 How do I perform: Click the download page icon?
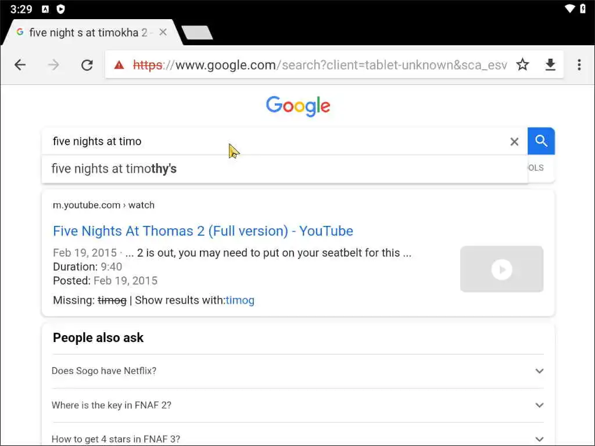point(550,65)
